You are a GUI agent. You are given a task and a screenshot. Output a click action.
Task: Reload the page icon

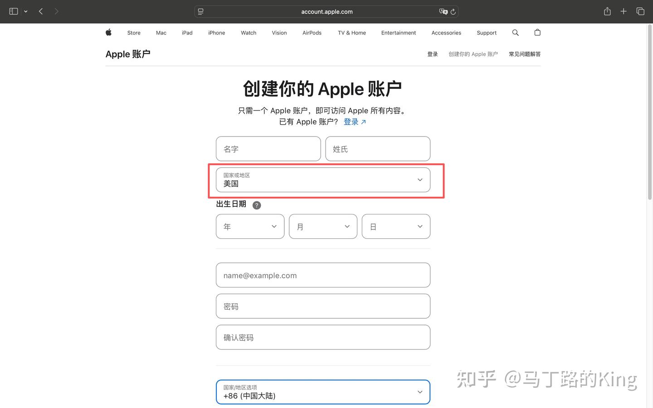coord(453,12)
